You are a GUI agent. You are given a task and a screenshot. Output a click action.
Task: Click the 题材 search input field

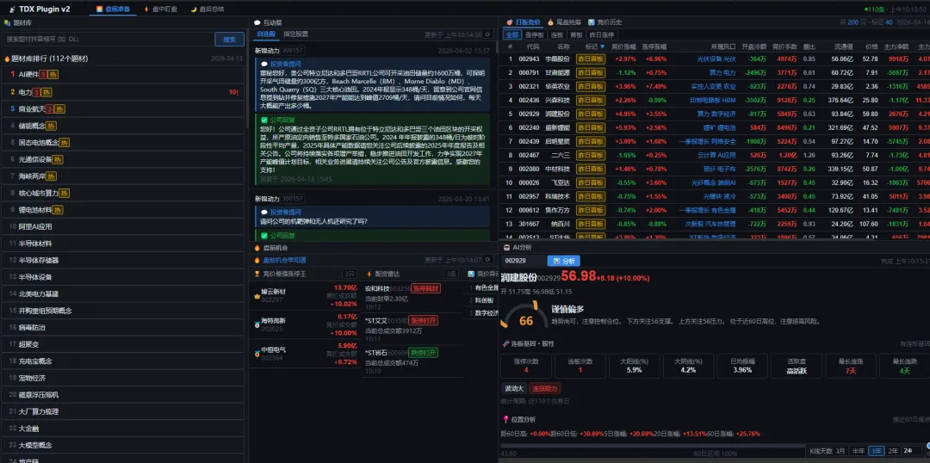(108, 39)
